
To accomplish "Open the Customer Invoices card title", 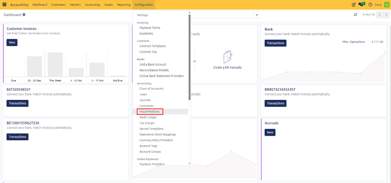I will click(21, 29).
